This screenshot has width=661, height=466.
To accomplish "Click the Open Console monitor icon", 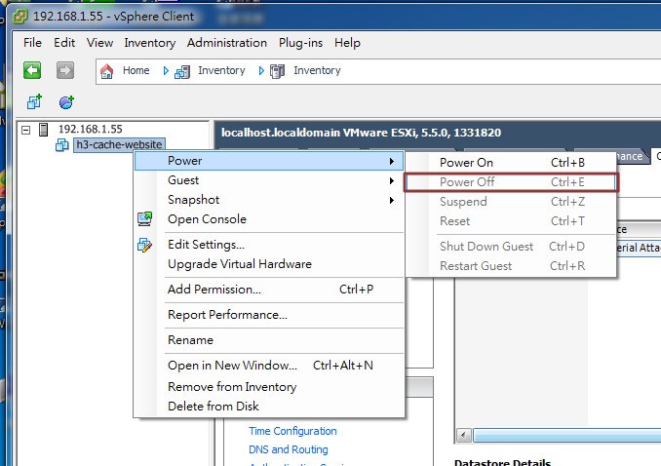I will pos(144,219).
